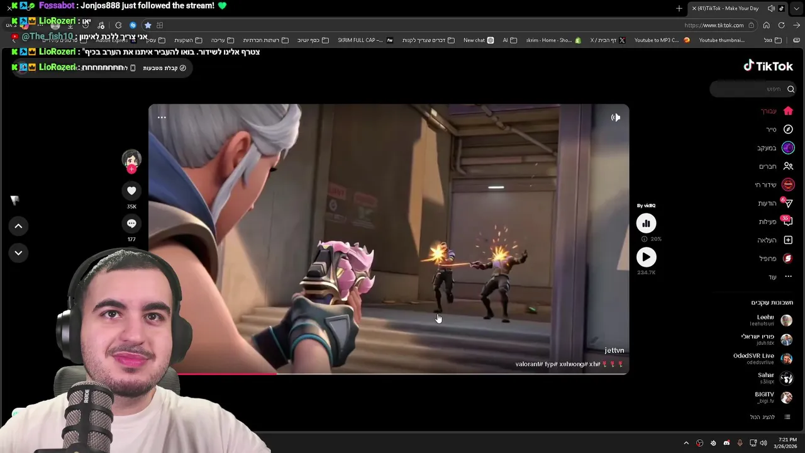Click the bookmark star icon
The image size is (805, 453).
tap(148, 25)
